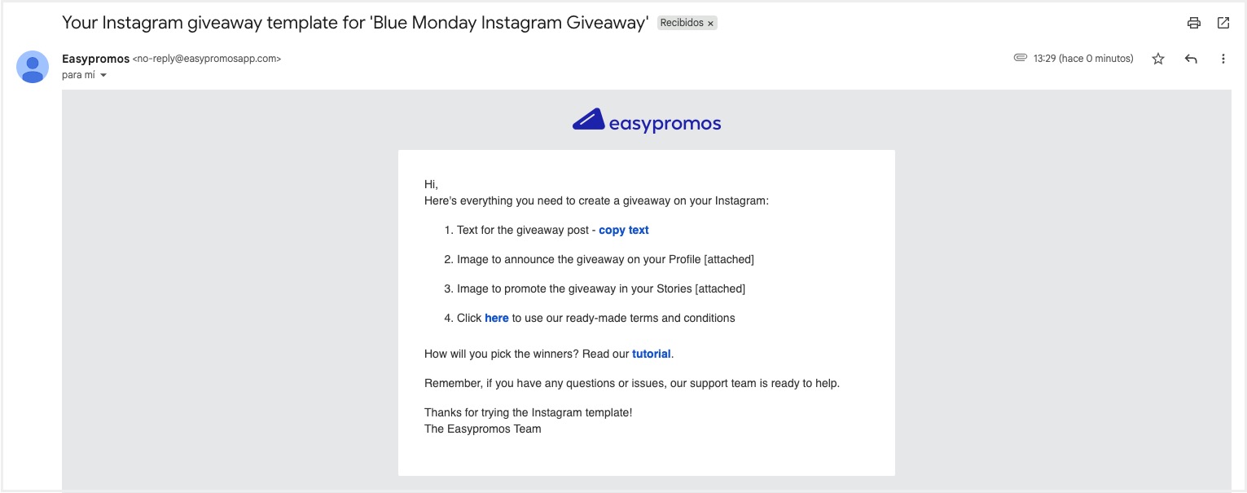Open email in a new window
The width and height of the screenshot is (1247, 493).
[x=1223, y=23]
